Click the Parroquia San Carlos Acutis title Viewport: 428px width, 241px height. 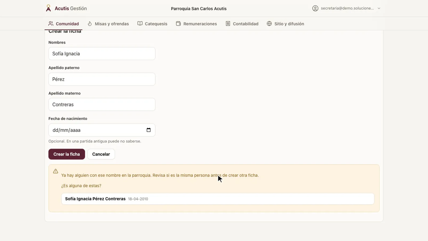tap(199, 9)
